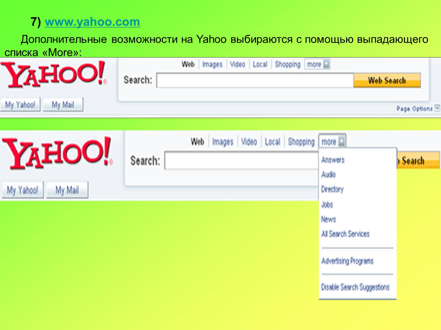
Task: Expand the upper 'more' dropdown
Action: pos(317,64)
